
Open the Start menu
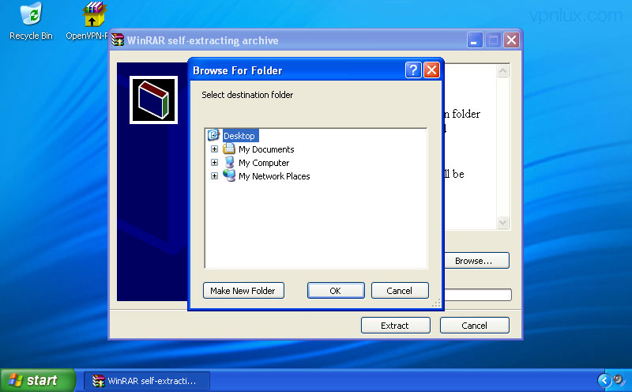[x=37, y=380]
